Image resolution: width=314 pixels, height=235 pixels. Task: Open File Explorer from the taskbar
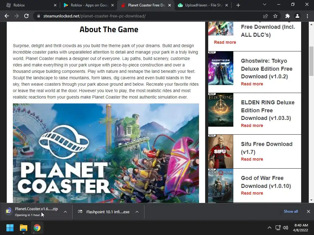(x=23, y=228)
